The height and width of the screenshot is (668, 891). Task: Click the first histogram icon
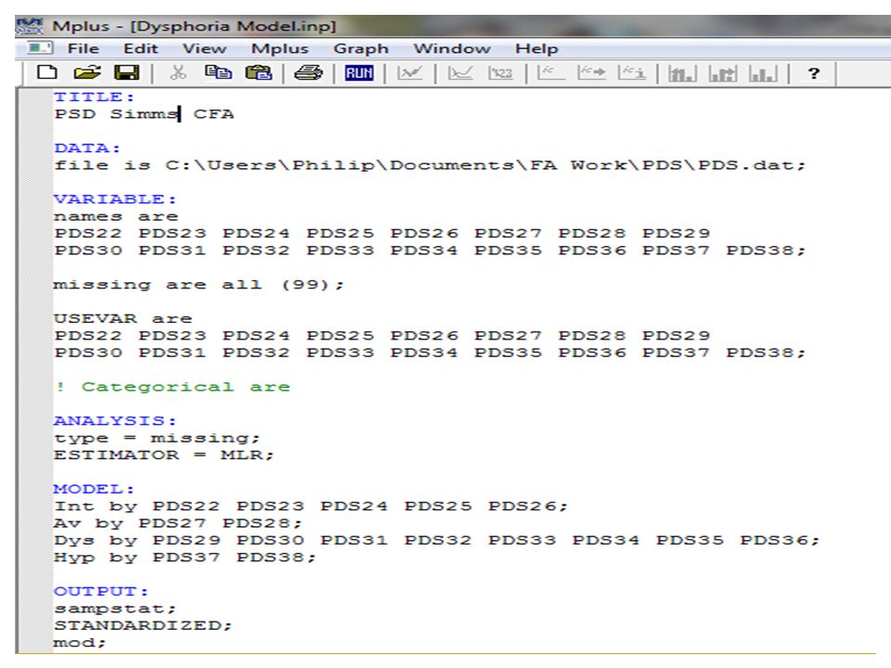coord(682,73)
